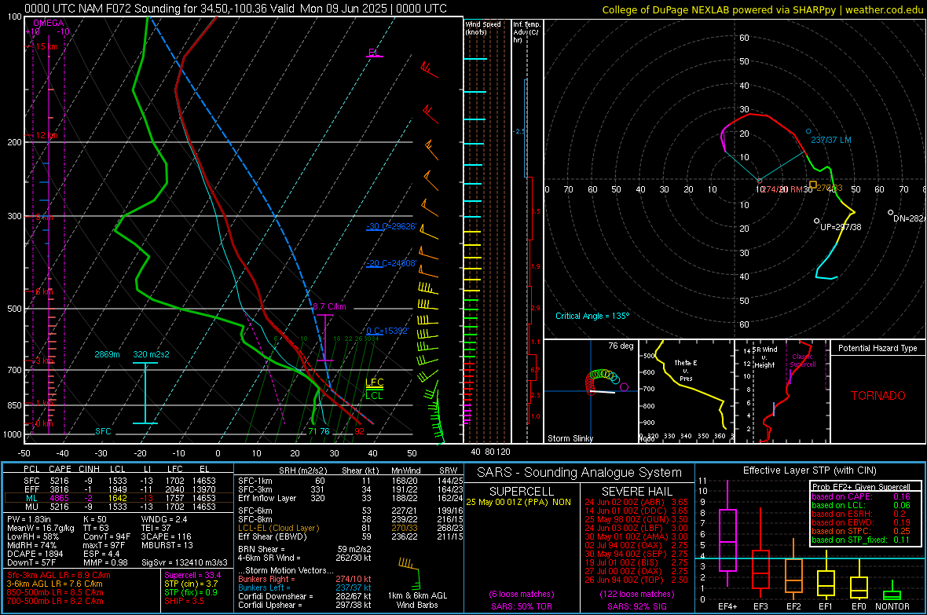Image resolution: width=927 pixels, height=615 pixels.
Task: Select the SFC-1km row in the SRH table
Action: 349,481
